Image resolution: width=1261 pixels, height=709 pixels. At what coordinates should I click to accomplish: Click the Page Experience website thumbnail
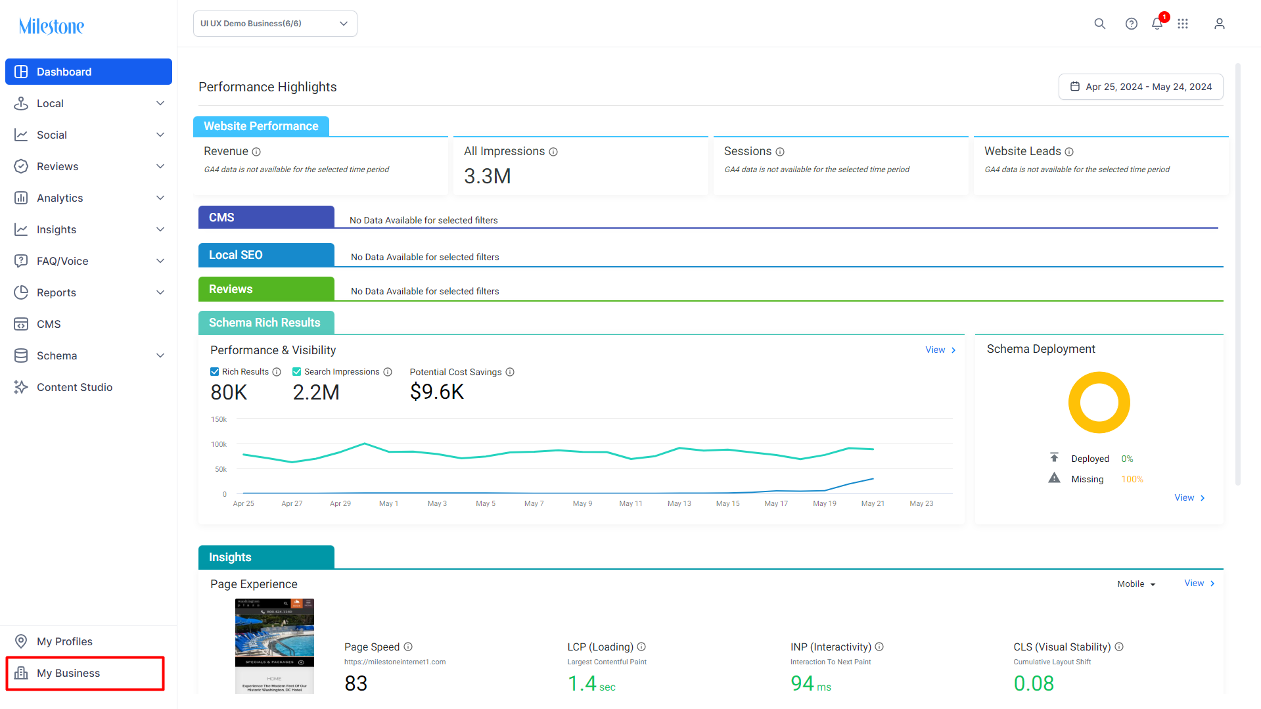pyautogui.click(x=275, y=646)
